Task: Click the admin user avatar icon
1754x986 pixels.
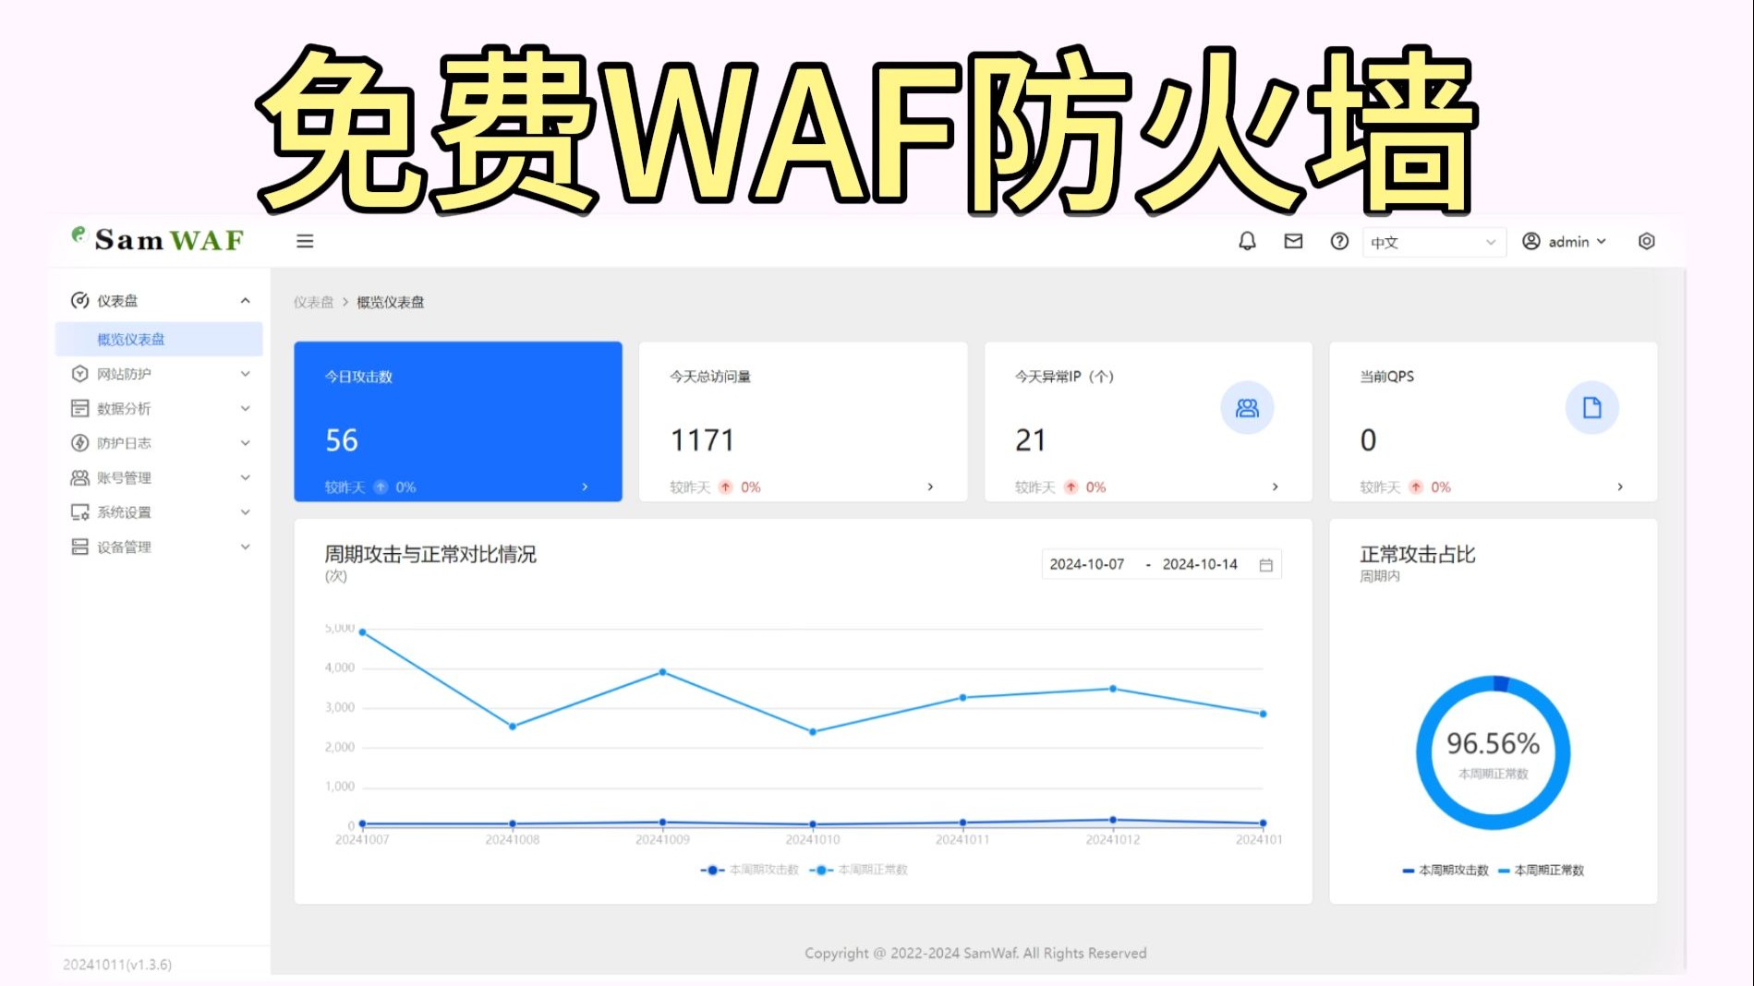Action: pyautogui.click(x=1530, y=241)
